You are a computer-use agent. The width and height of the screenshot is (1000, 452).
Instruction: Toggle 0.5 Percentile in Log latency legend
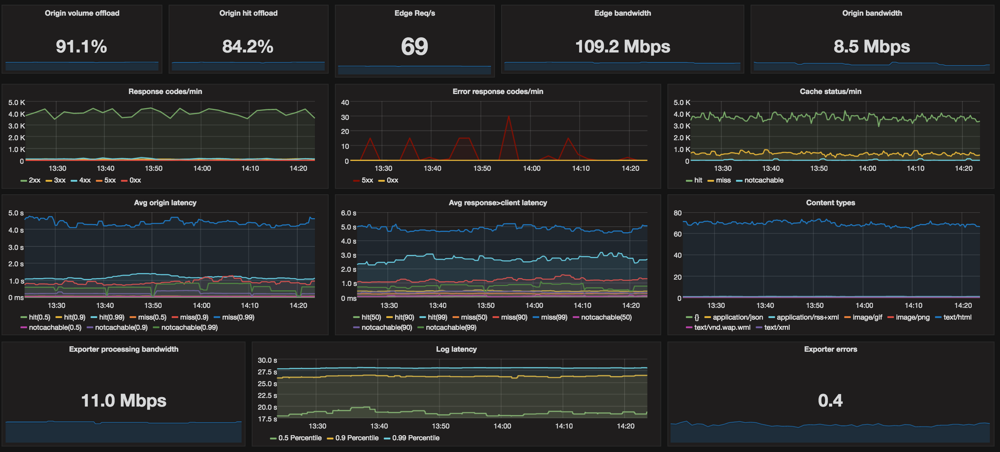click(x=300, y=438)
